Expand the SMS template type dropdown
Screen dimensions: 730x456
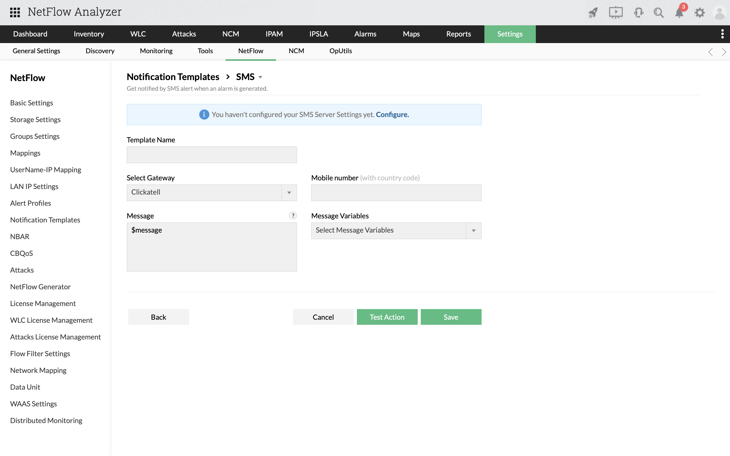(x=260, y=77)
